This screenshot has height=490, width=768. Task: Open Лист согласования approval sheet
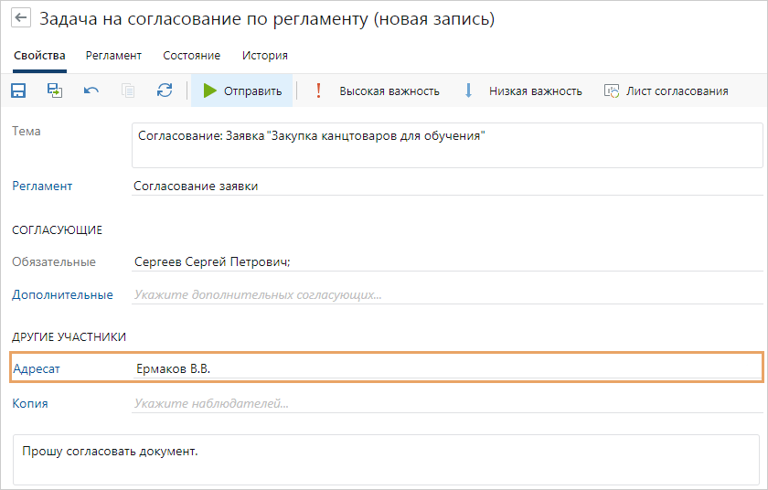[x=666, y=91]
